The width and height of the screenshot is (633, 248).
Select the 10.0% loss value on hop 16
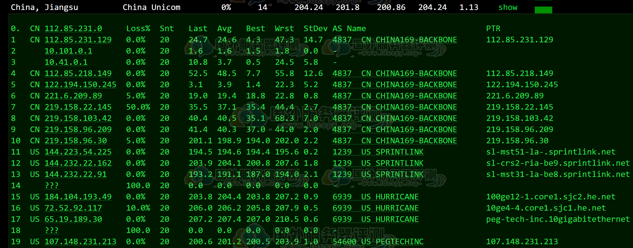point(138,208)
